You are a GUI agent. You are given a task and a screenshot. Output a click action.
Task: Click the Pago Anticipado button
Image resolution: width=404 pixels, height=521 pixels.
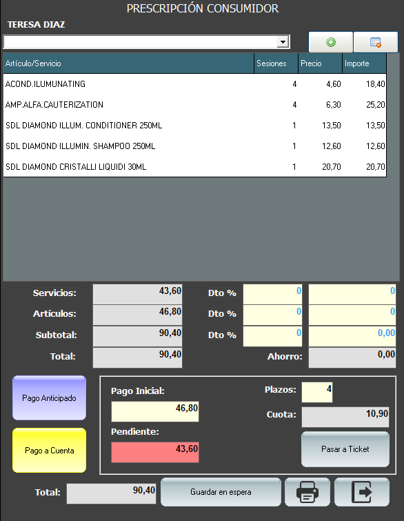pos(49,398)
